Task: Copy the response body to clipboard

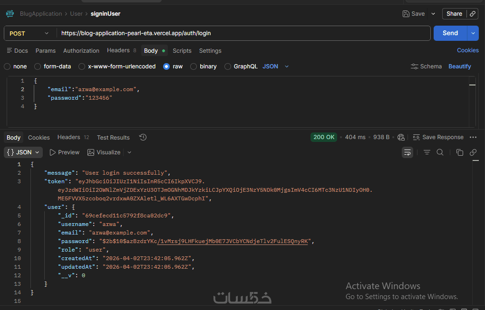Action: [x=459, y=152]
